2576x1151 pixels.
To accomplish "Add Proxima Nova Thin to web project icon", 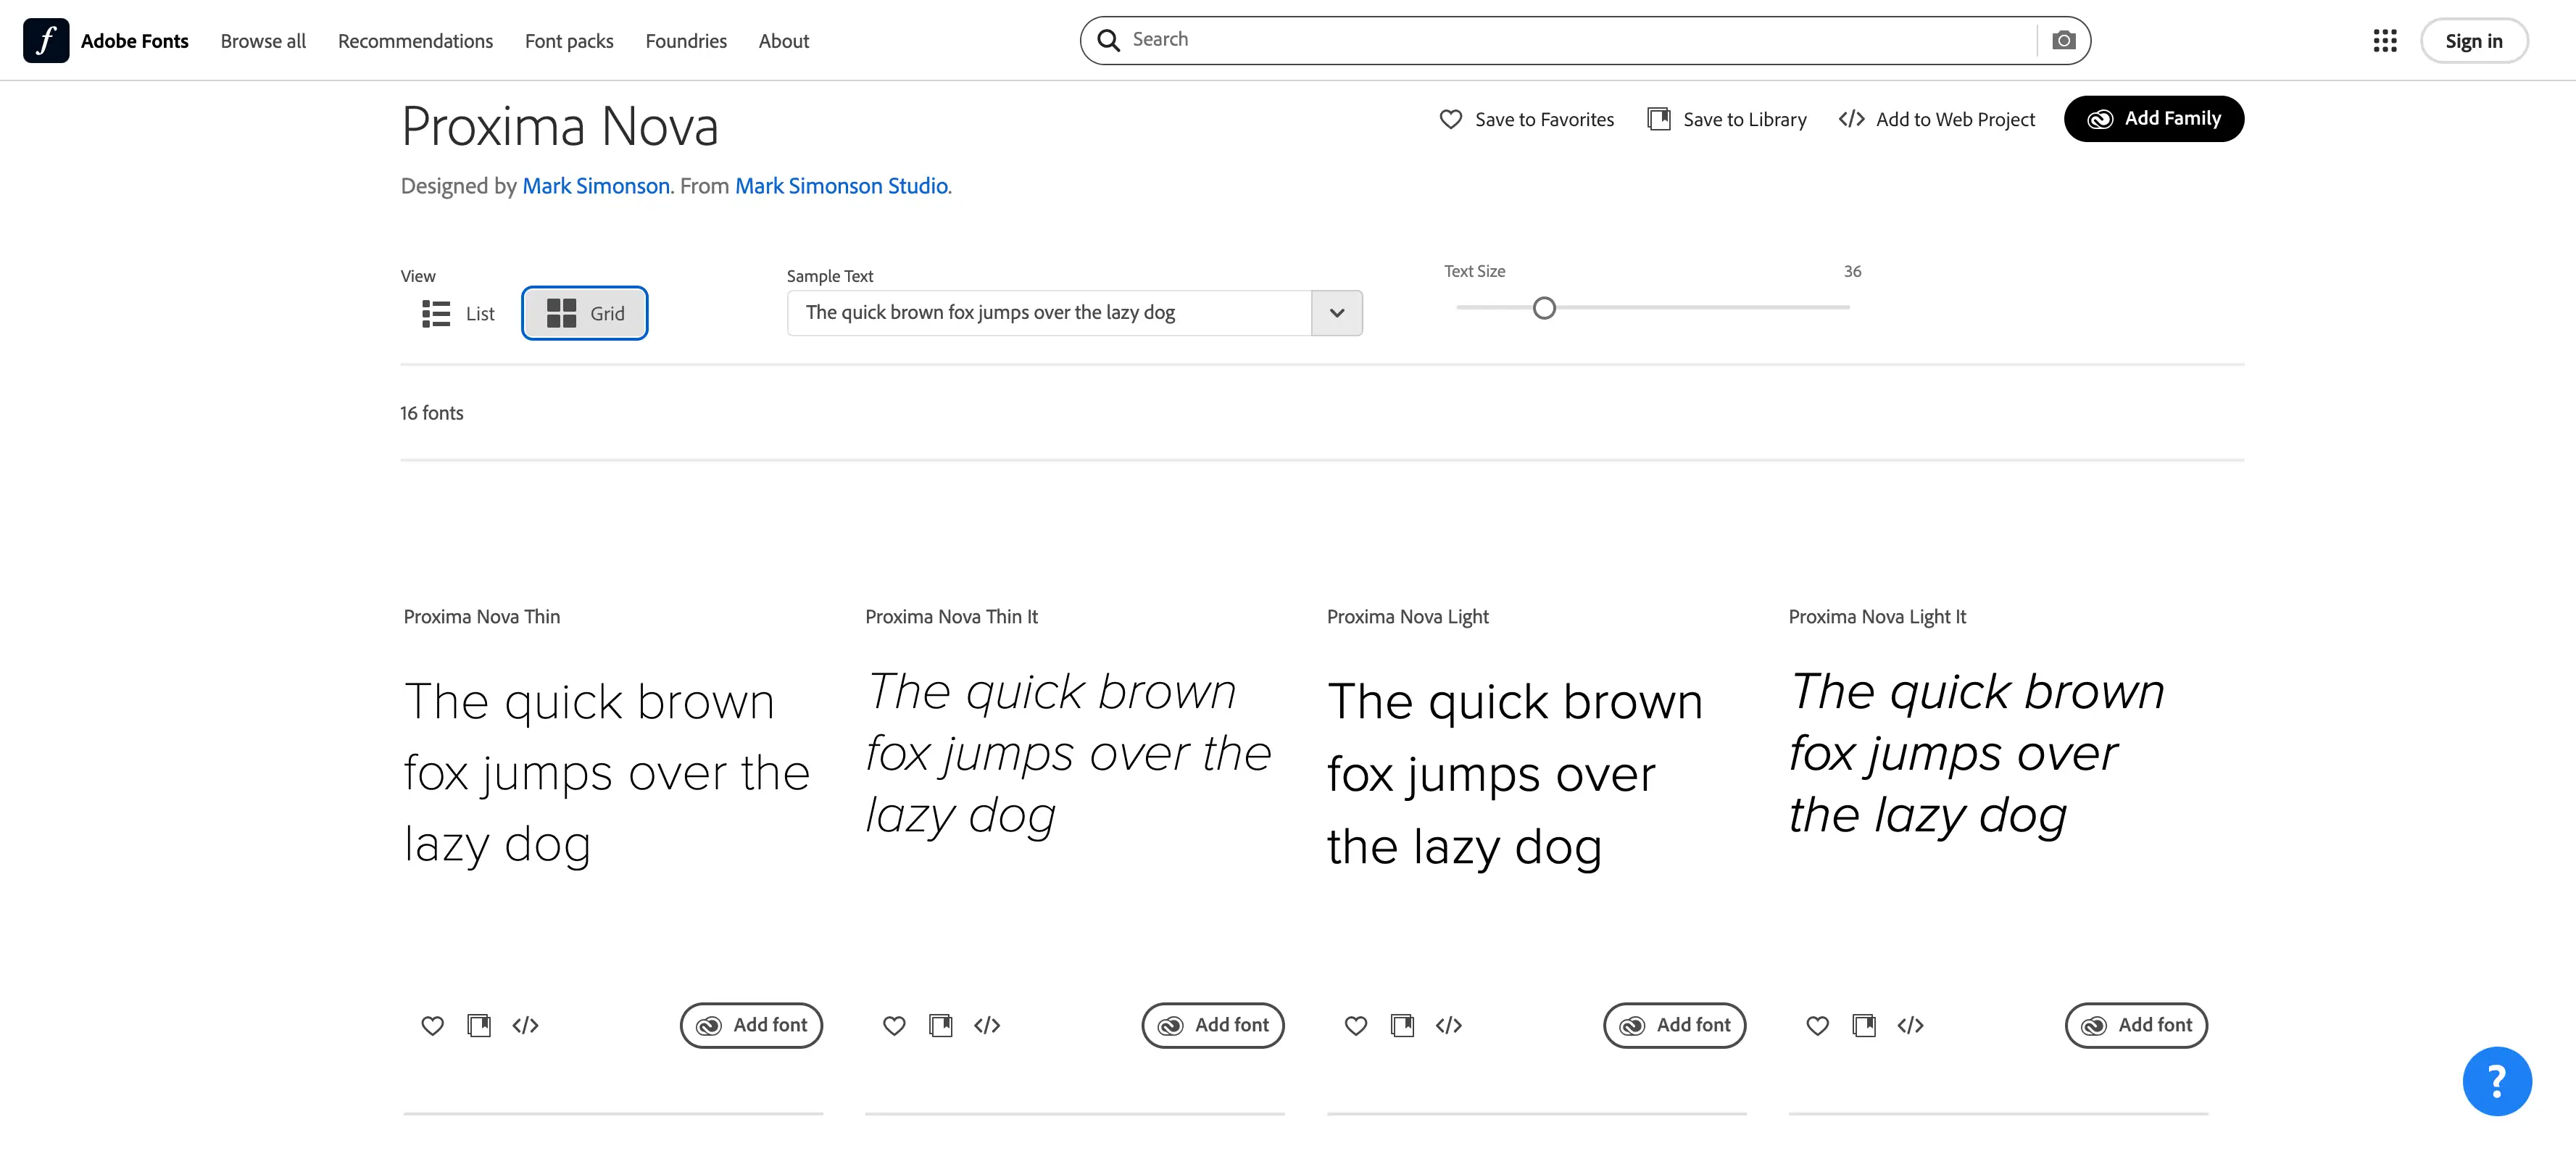I will (525, 1025).
